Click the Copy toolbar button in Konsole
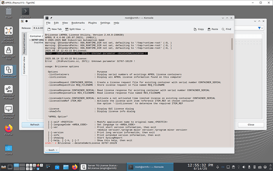 (199, 29)
